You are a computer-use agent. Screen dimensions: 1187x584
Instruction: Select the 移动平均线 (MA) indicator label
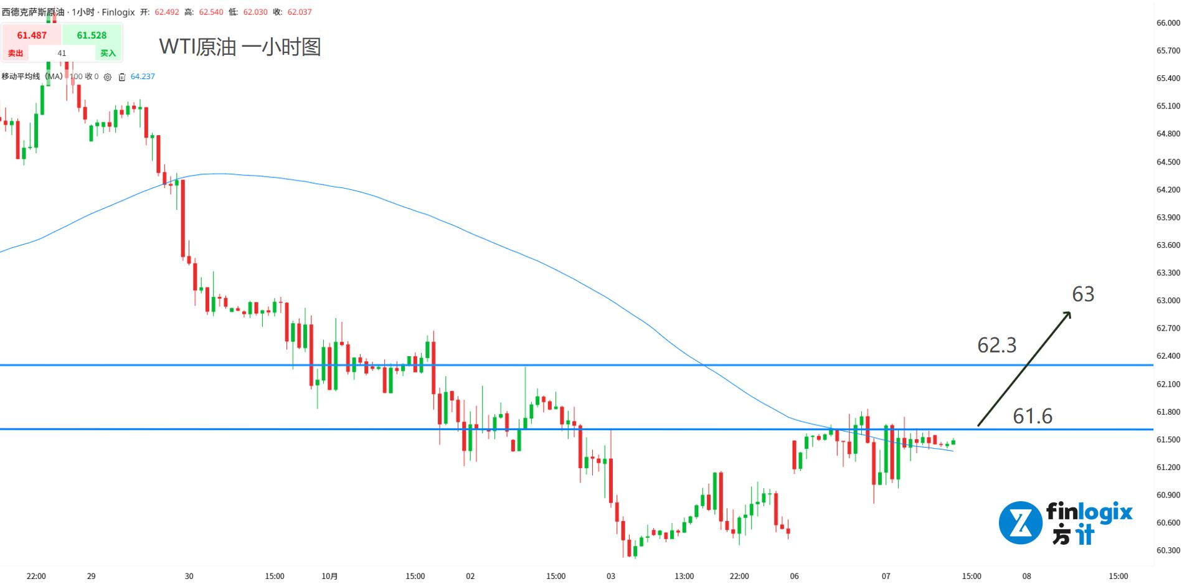click(32, 77)
